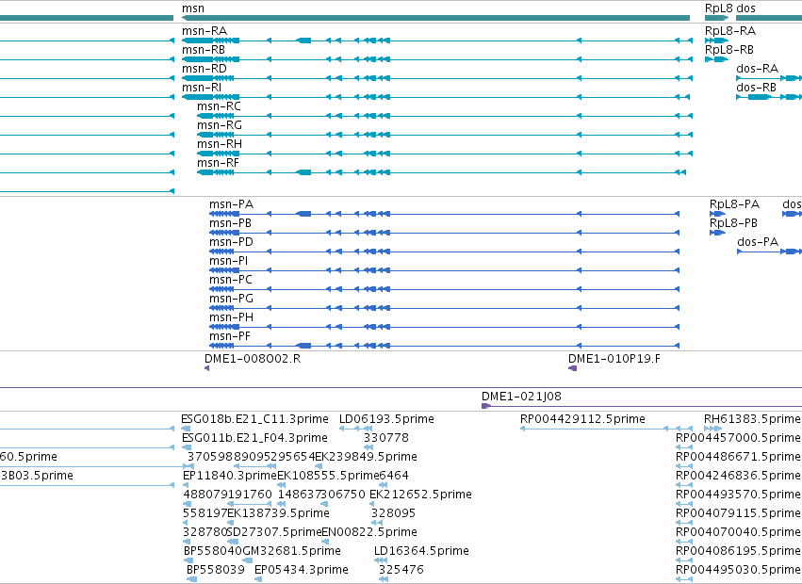Click the ESG011b.E21_F04.3prime EST label
Viewport: 802px width, 584px height.
tap(254, 438)
